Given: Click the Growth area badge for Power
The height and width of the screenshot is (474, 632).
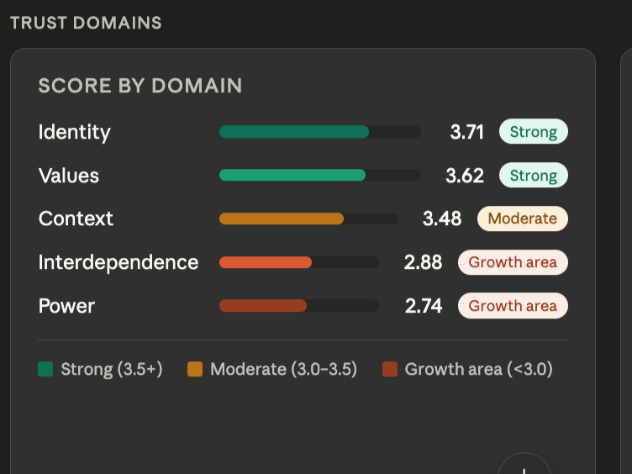Looking at the screenshot, I should [513, 306].
